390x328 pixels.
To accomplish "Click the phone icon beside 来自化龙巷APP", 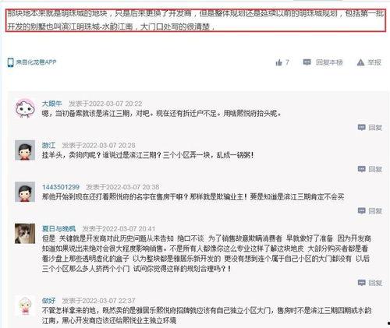I will pos(10,62).
